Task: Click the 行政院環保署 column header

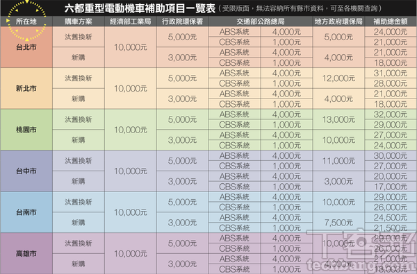Action: point(182,22)
